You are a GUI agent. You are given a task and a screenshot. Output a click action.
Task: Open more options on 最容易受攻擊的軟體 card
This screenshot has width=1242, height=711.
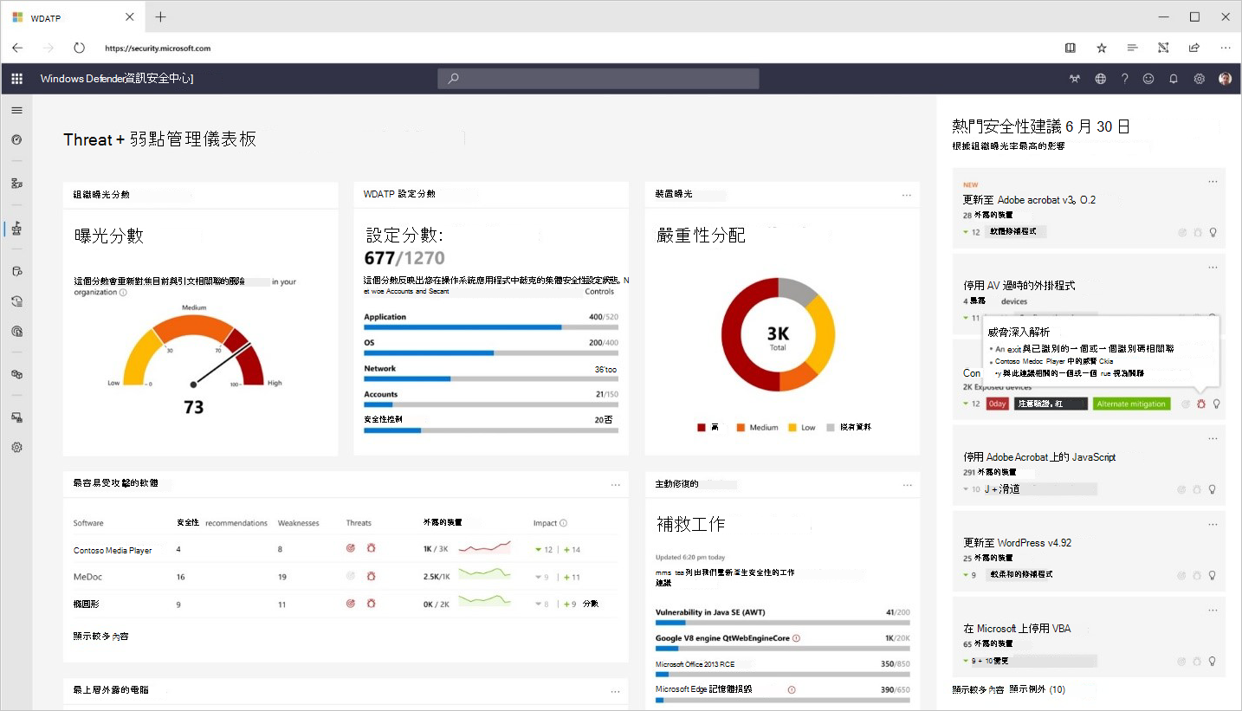pos(615,484)
